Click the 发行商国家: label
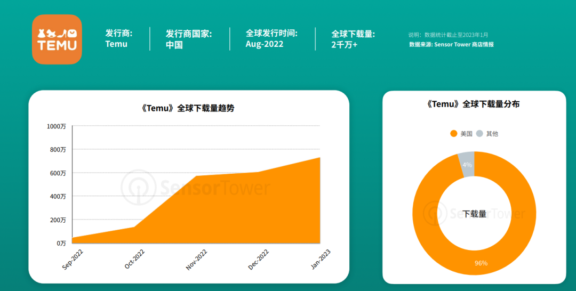 188,34
